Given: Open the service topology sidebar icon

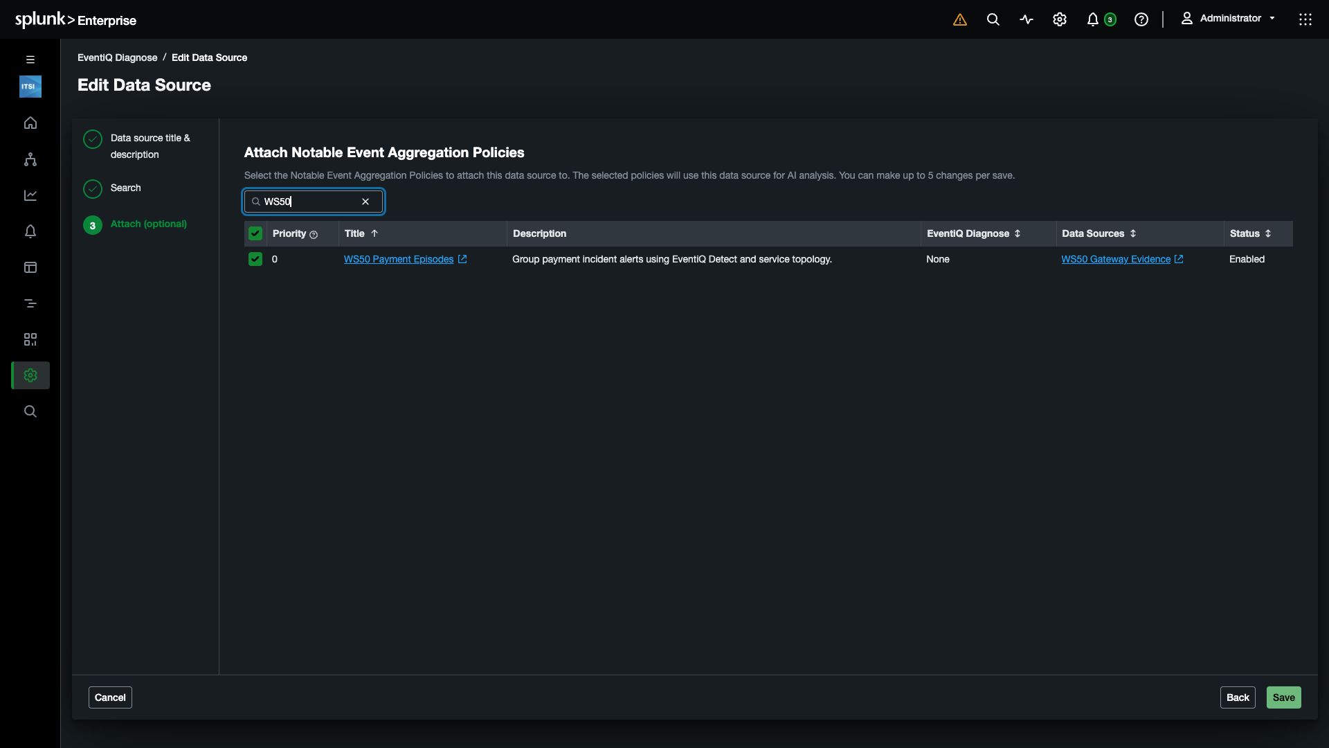Looking at the screenshot, I should (30, 159).
